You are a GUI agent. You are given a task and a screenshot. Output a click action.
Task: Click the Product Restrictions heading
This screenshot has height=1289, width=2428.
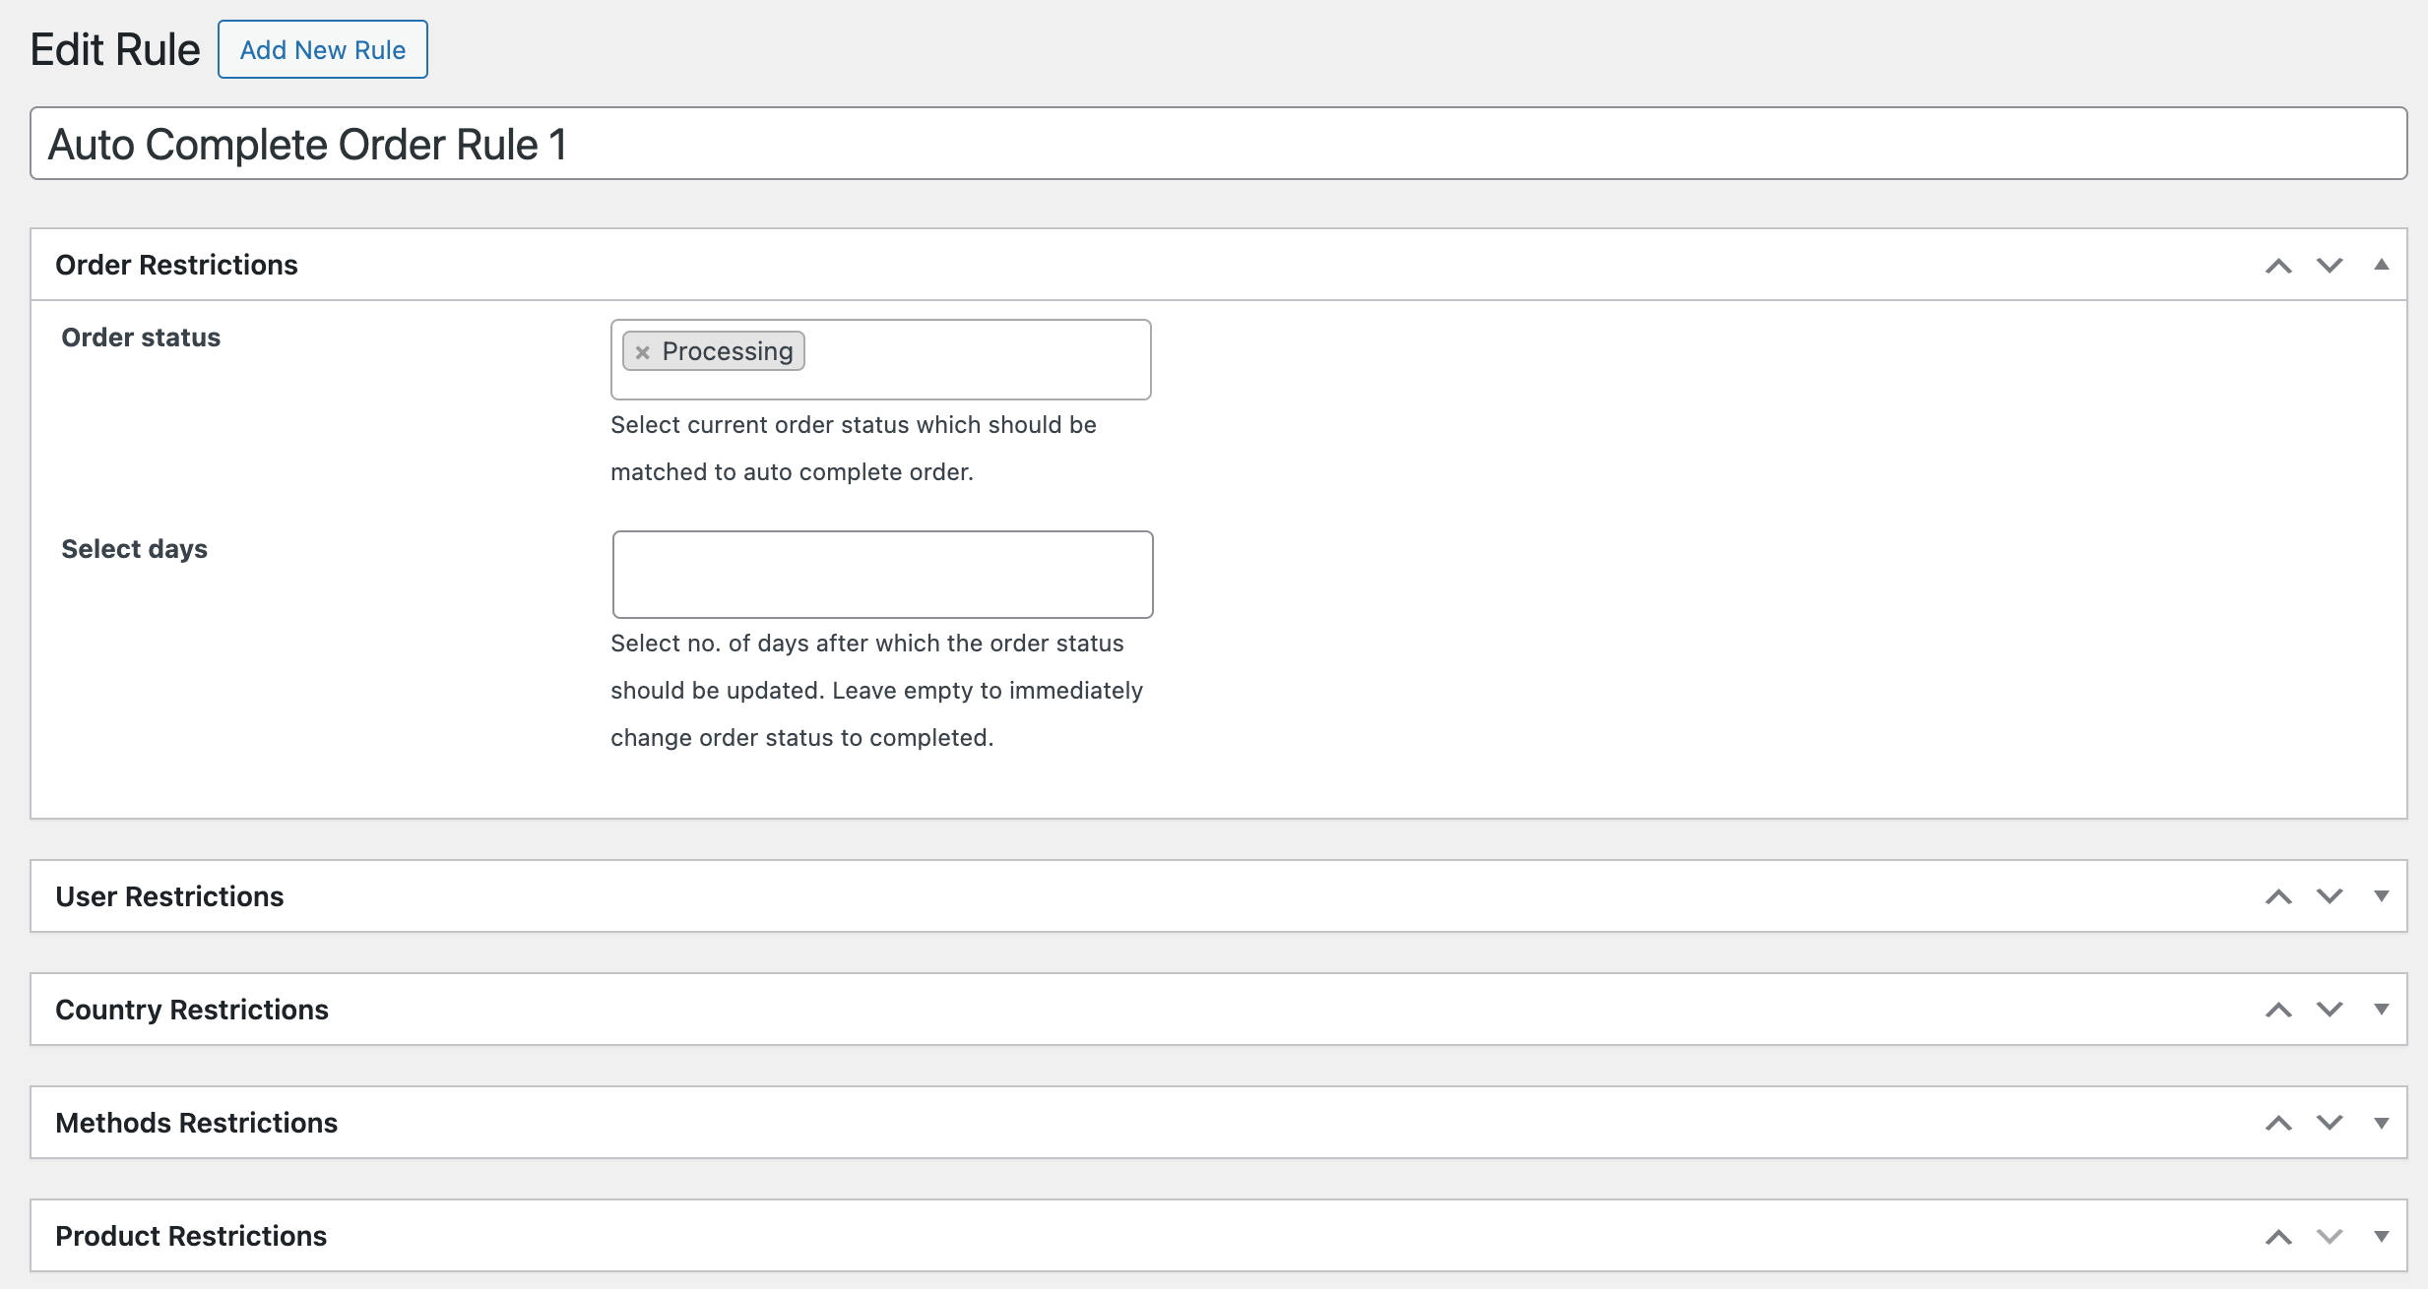(x=192, y=1235)
